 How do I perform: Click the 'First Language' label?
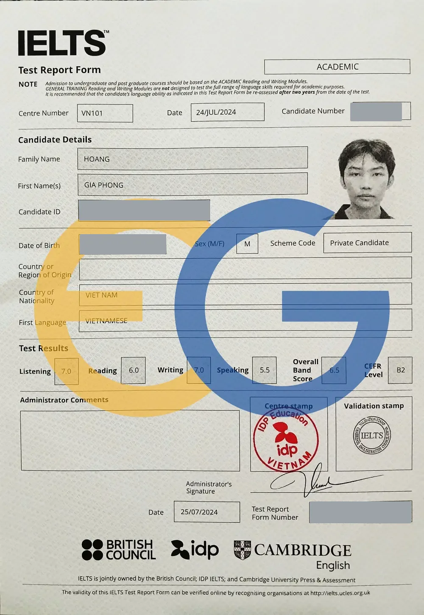pos(42,322)
